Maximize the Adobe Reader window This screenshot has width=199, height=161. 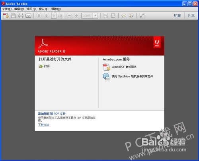190,4
